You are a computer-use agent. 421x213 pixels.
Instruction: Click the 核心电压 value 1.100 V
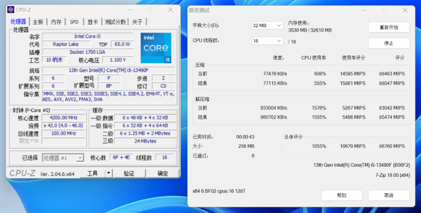point(118,60)
